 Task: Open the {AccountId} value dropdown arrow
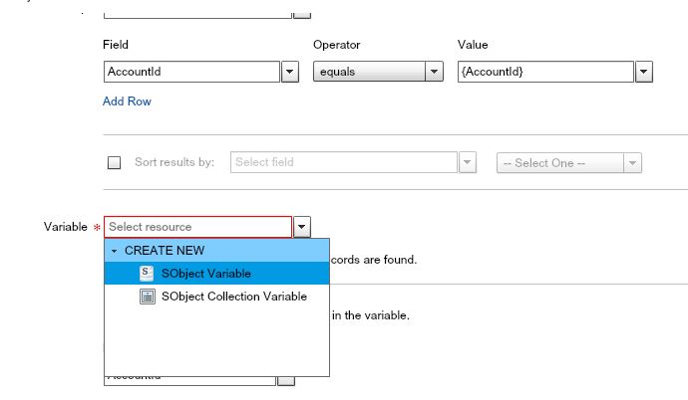click(x=644, y=72)
